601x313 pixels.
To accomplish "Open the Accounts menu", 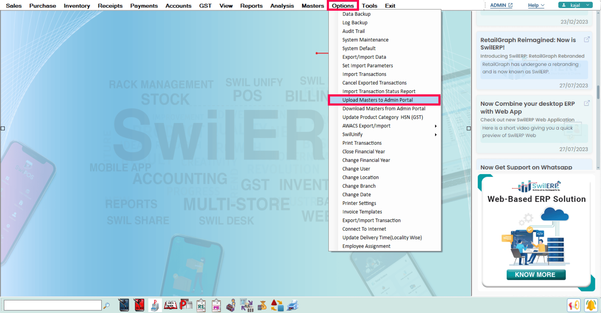I will tap(178, 6).
